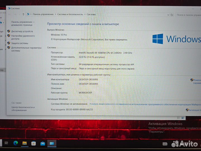This screenshot has height=151, width=201.
Task: Select the product code 00330-80000-00000-AA233
Action: [79, 110]
